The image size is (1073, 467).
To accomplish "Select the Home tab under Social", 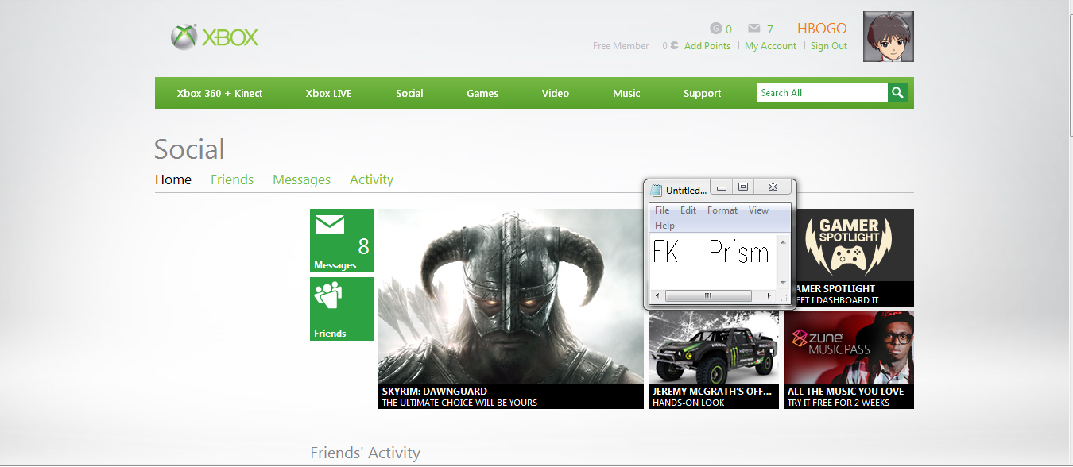I will tap(173, 179).
